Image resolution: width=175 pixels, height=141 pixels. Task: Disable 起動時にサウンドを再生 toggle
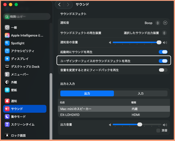tap(163, 52)
